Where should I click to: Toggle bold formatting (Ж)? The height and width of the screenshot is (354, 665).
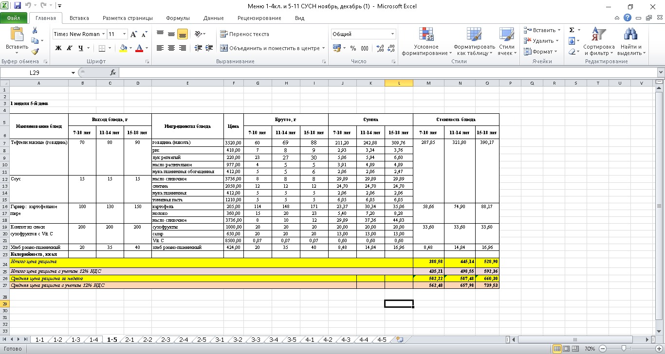[x=58, y=48]
